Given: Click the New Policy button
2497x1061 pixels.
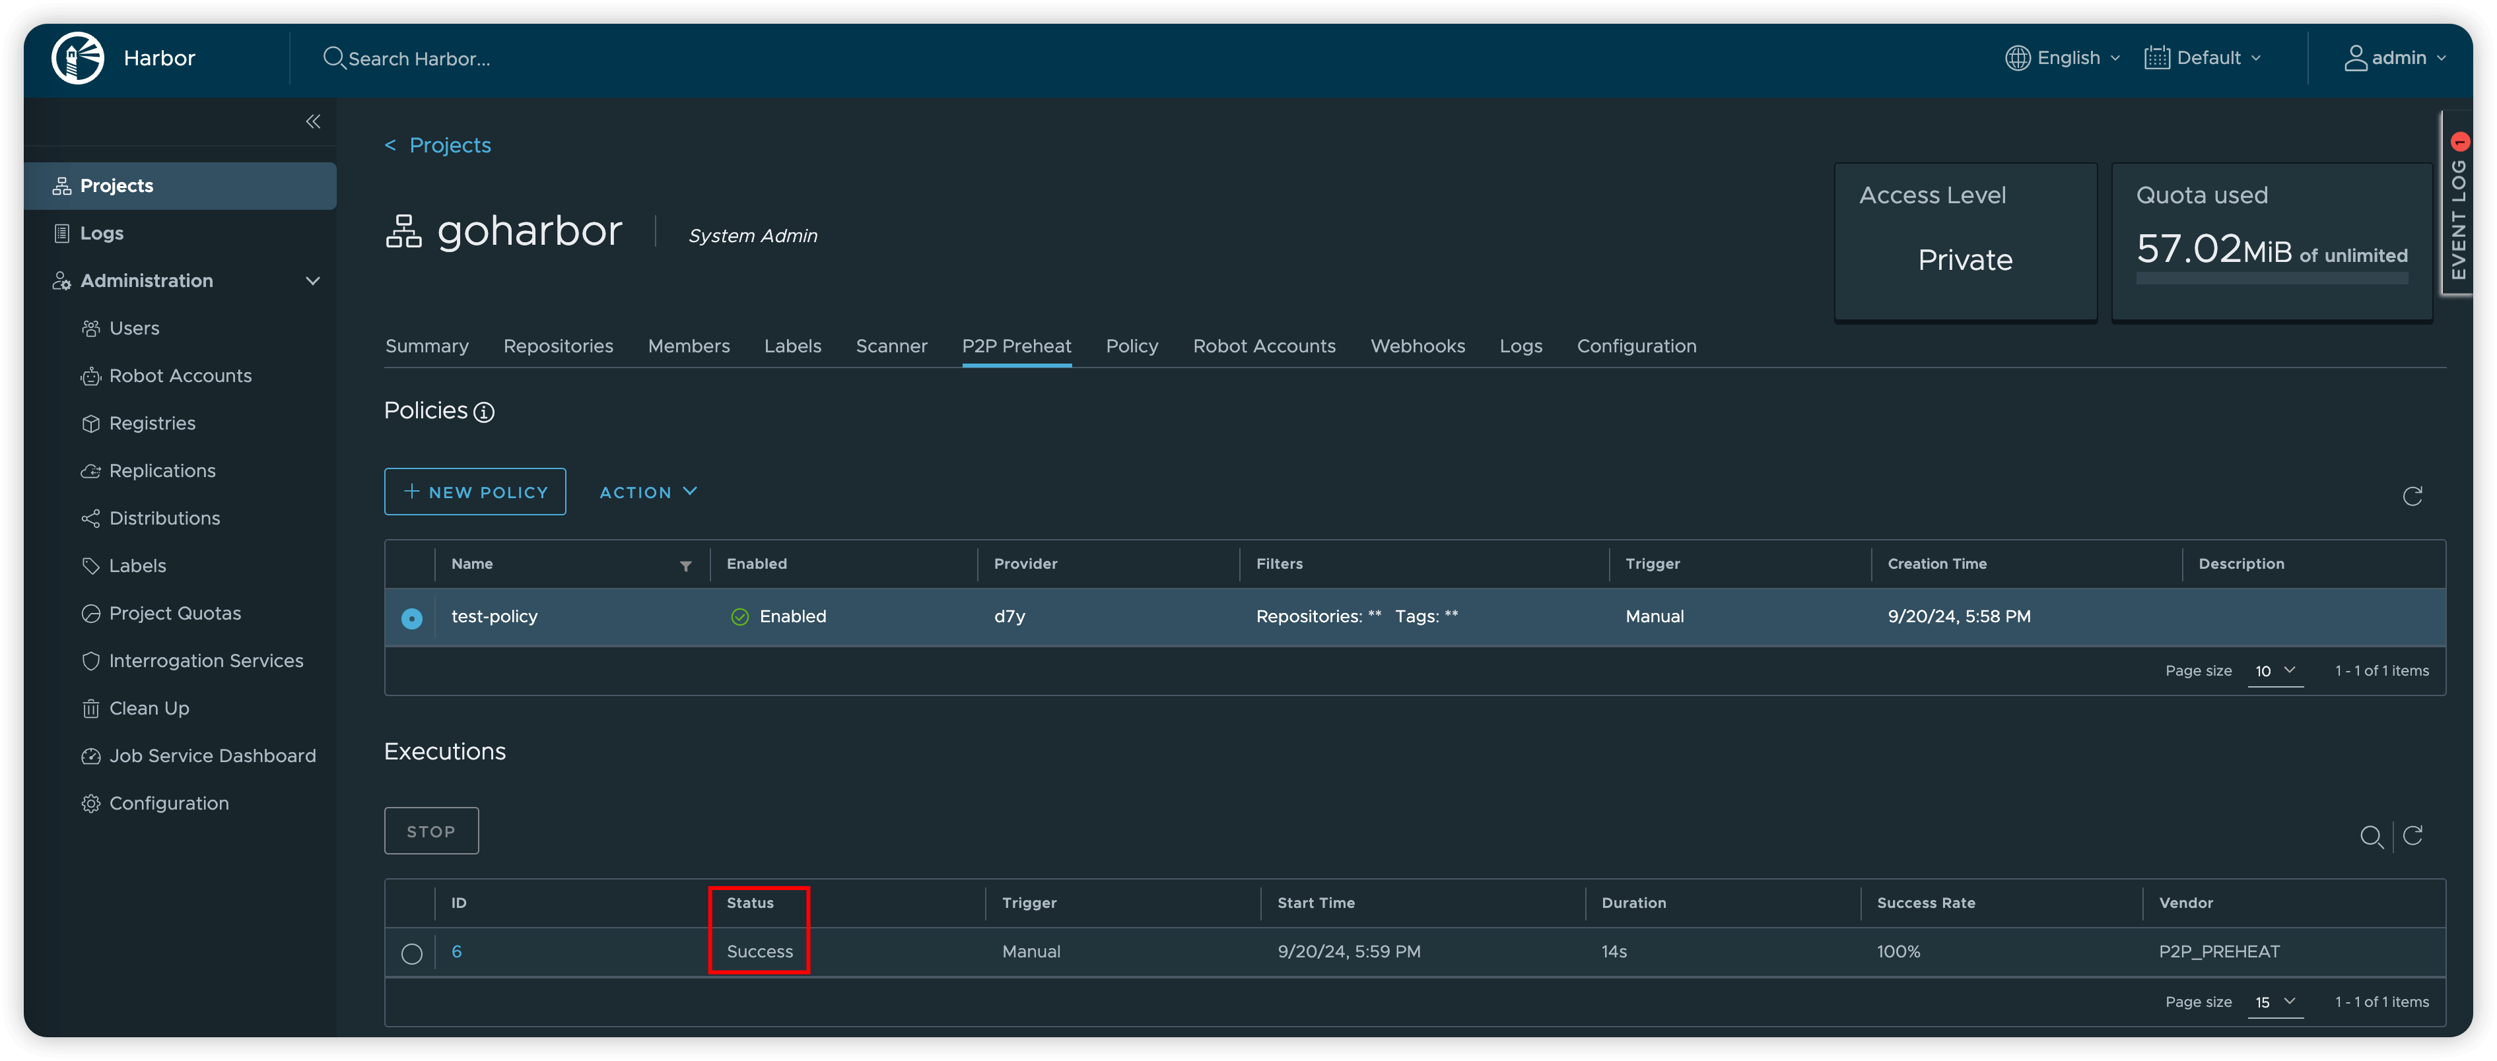Looking at the screenshot, I should pos(475,492).
